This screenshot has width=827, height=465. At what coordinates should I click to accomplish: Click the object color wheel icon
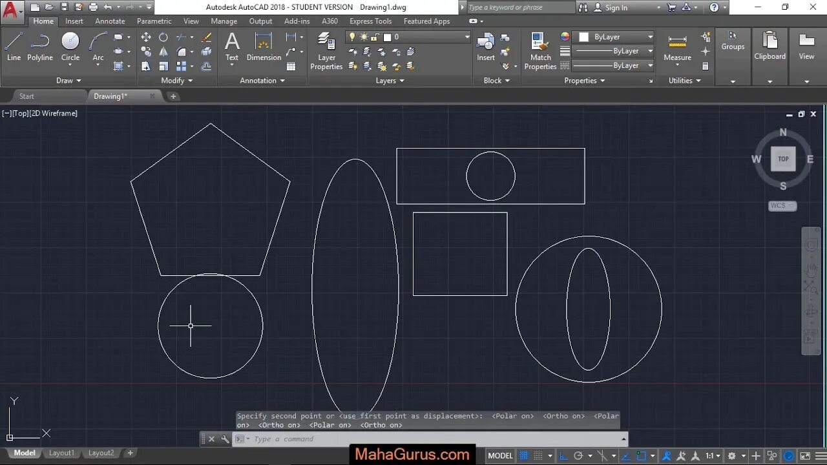565,37
